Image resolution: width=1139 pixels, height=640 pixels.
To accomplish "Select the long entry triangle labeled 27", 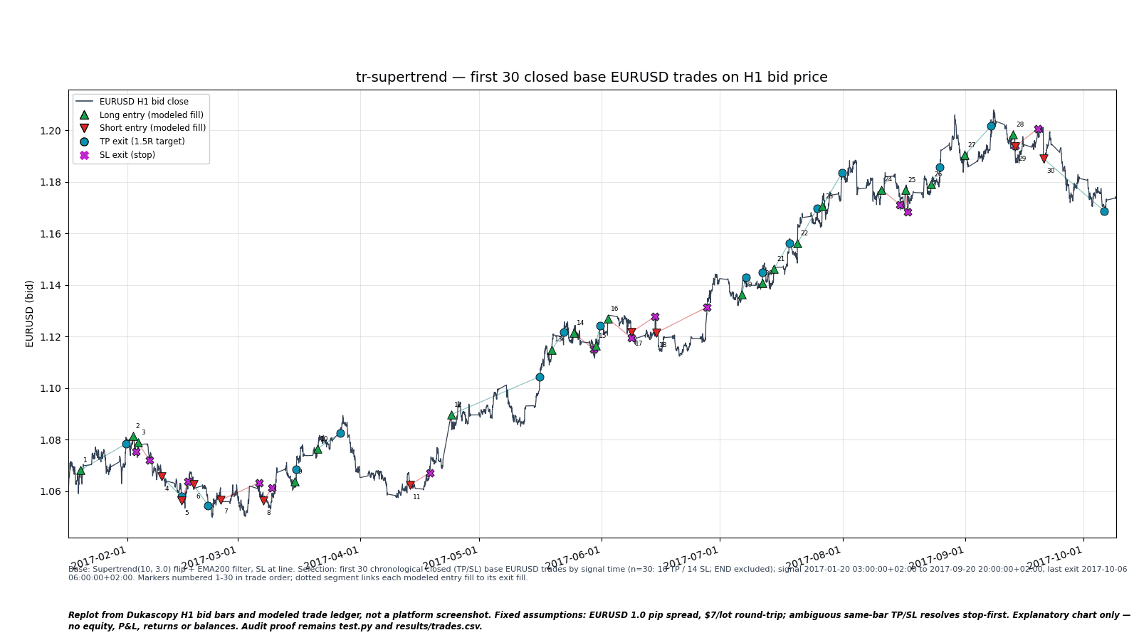I will (965, 155).
